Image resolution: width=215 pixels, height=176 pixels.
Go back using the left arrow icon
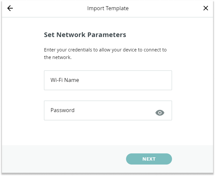point(10,8)
